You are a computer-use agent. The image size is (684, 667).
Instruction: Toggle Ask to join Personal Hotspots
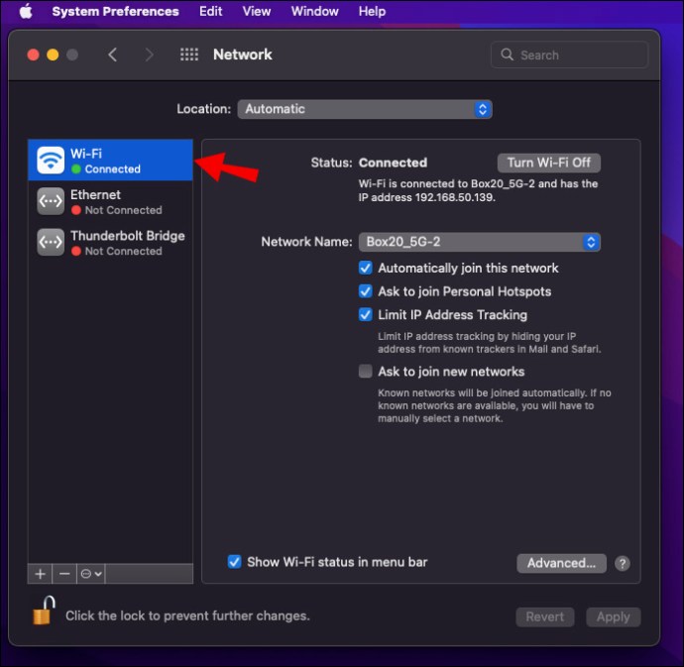point(366,291)
